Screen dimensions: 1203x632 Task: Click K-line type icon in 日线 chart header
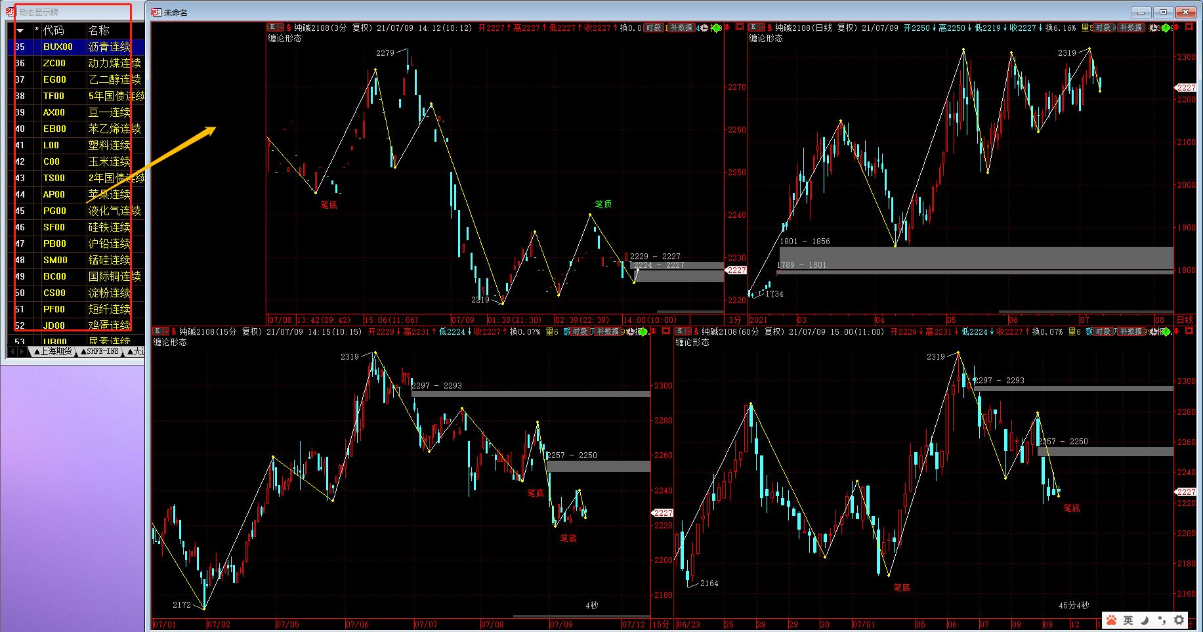[753, 28]
